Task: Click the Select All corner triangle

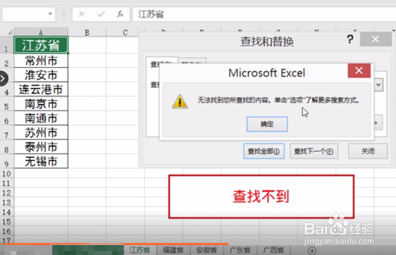Action: coord(9,32)
